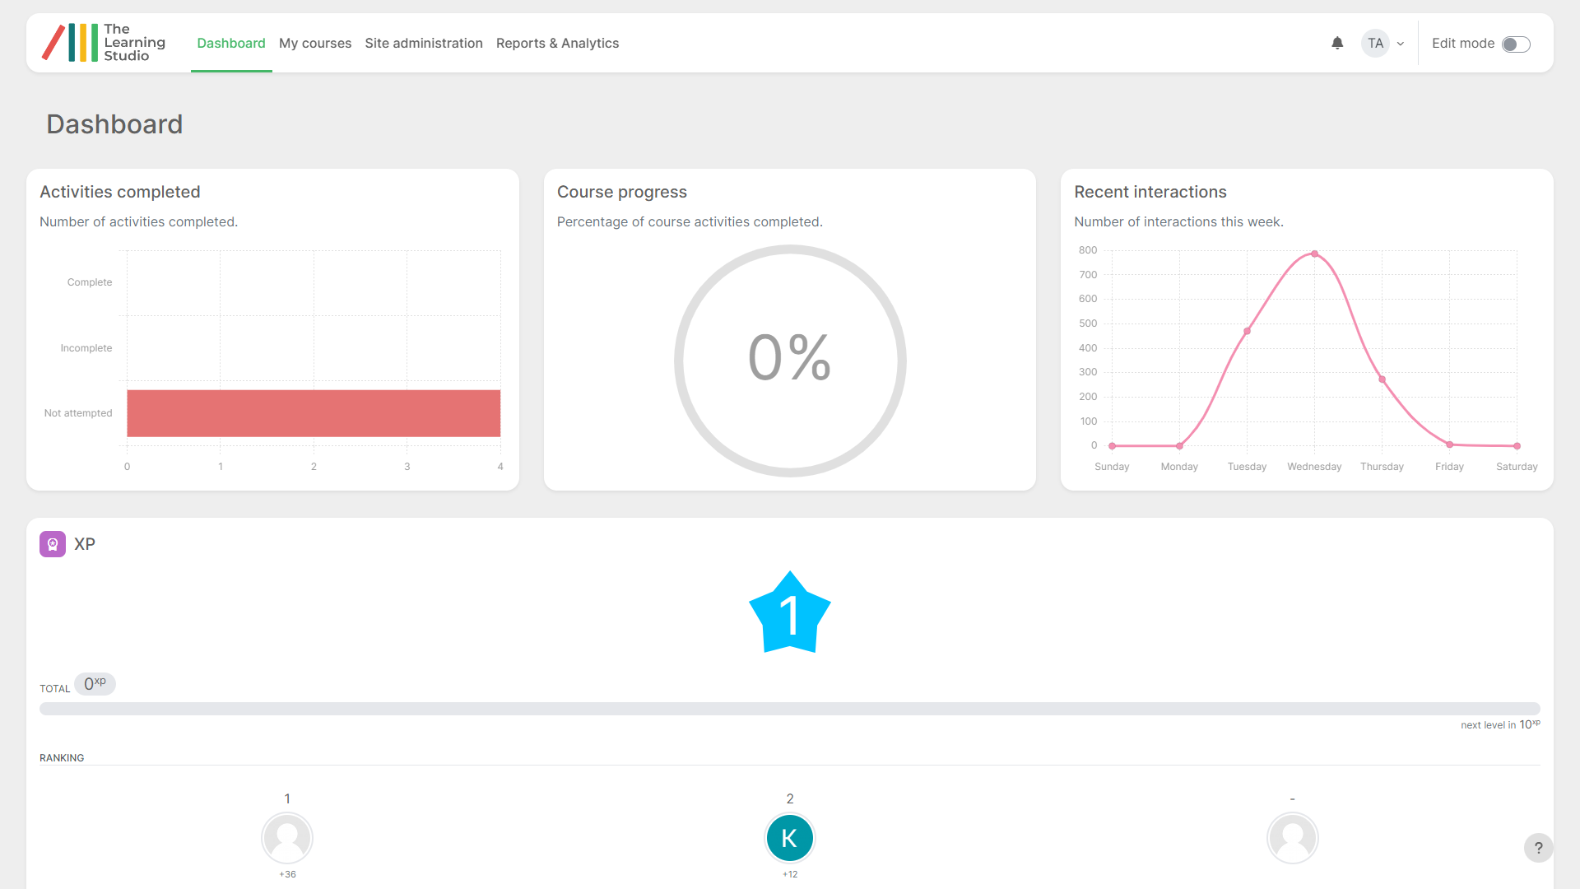The height and width of the screenshot is (889, 1580).
Task: Click the level 1 star badge
Action: 790,613
